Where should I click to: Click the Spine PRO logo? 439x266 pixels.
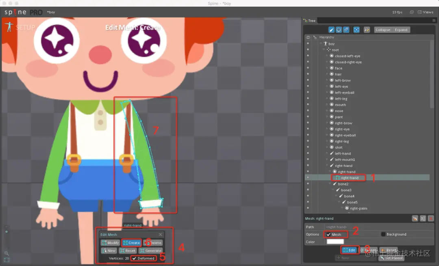click(x=24, y=12)
